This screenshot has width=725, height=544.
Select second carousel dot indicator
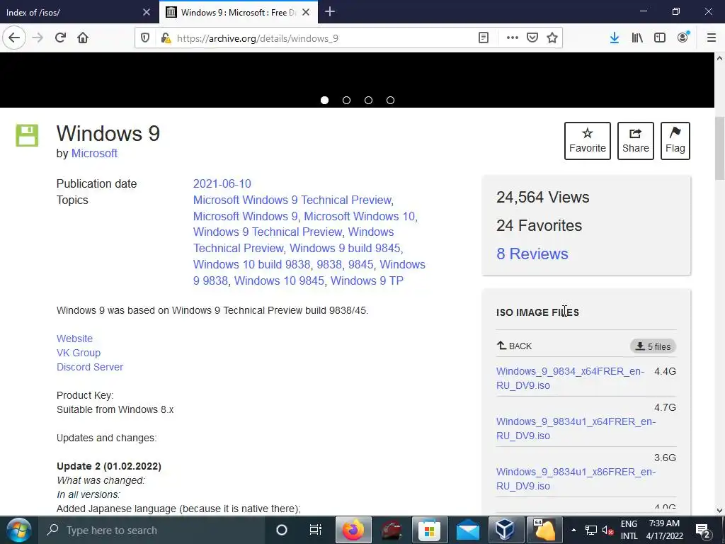click(x=346, y=101)
